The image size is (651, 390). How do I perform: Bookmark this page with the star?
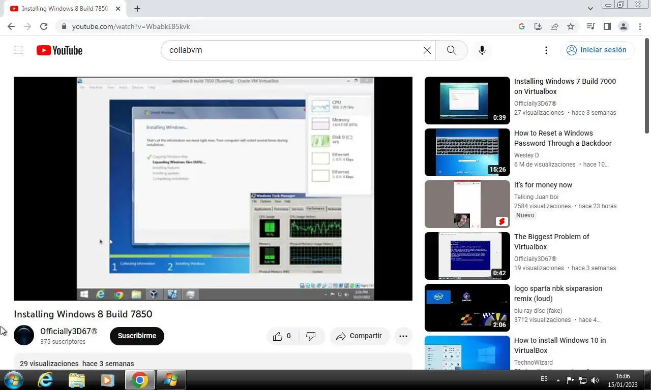(571, 26)
